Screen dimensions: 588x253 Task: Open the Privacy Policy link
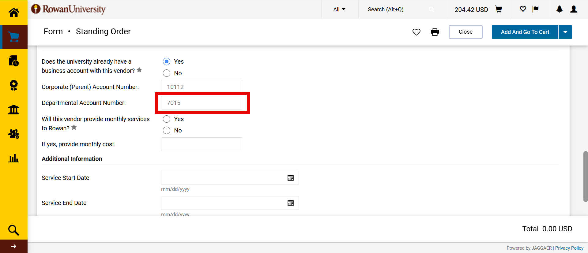point(569,248)
